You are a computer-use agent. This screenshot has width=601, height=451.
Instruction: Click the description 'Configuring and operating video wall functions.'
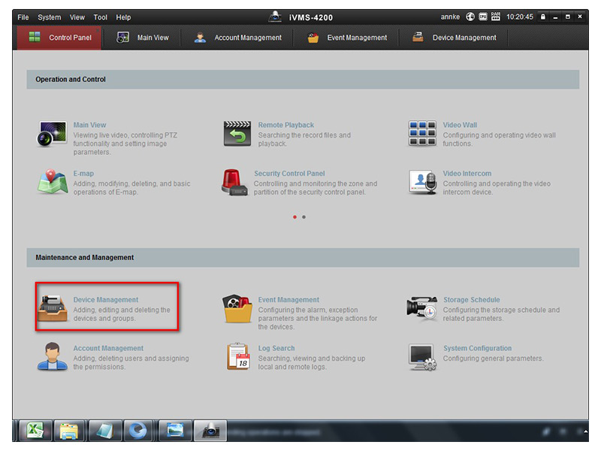click(x=500, y=139)
